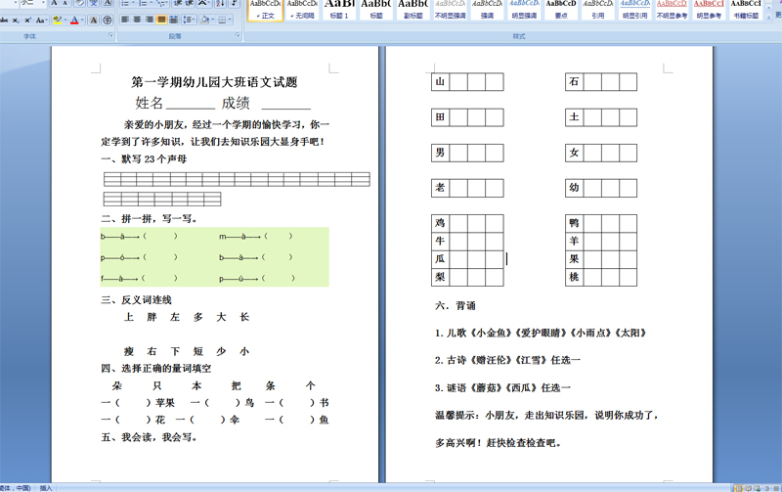
Task: Sort text with A-Z icon
Action: point(220,3)
